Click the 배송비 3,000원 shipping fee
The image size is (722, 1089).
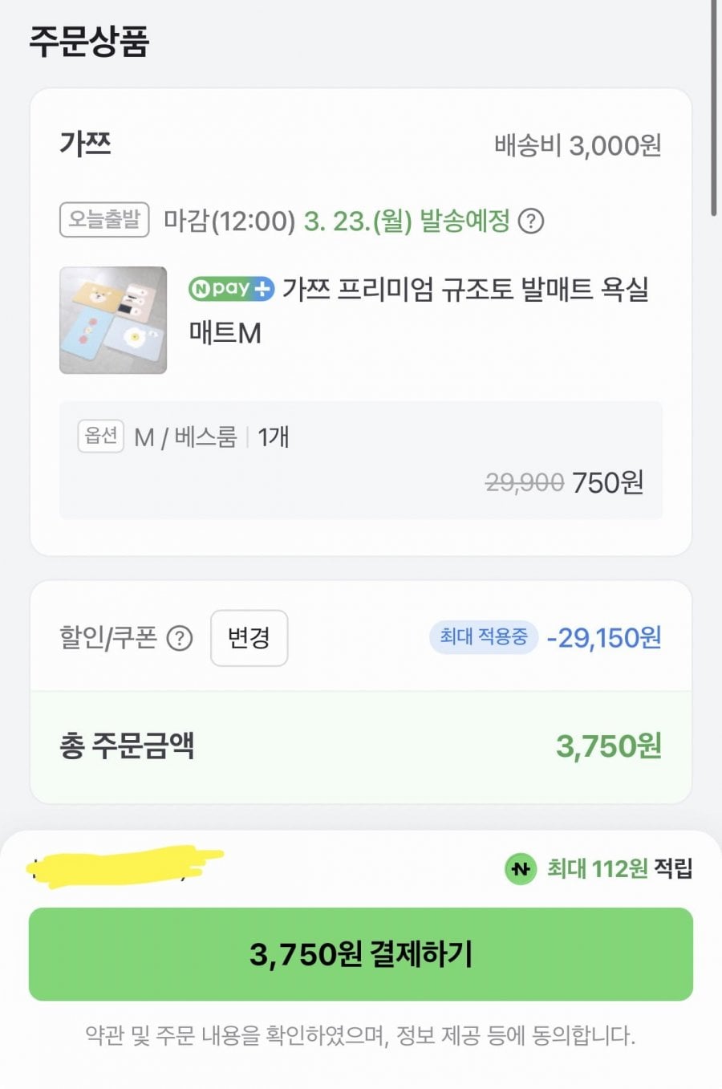[x=578, y=146]
